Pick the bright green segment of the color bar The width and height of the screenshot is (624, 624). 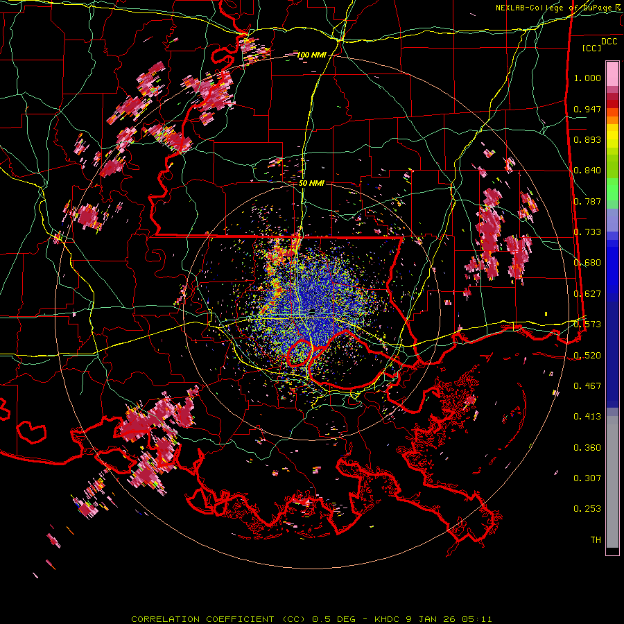pos(612,189)
